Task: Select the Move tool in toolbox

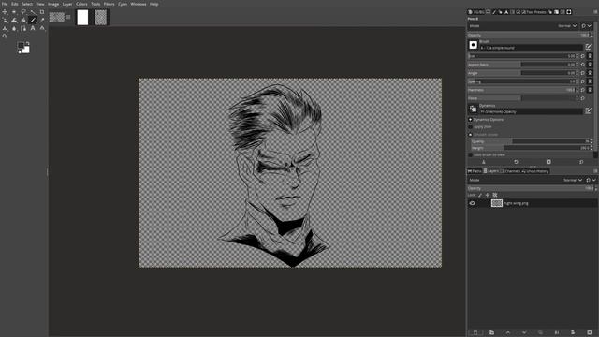Action: [x=5, y=12]
